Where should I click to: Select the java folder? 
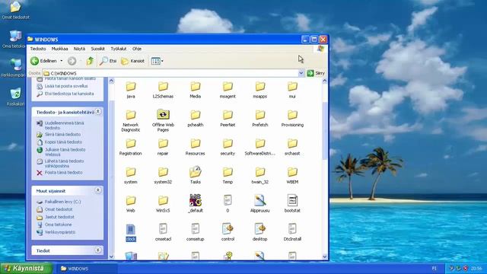131,90
